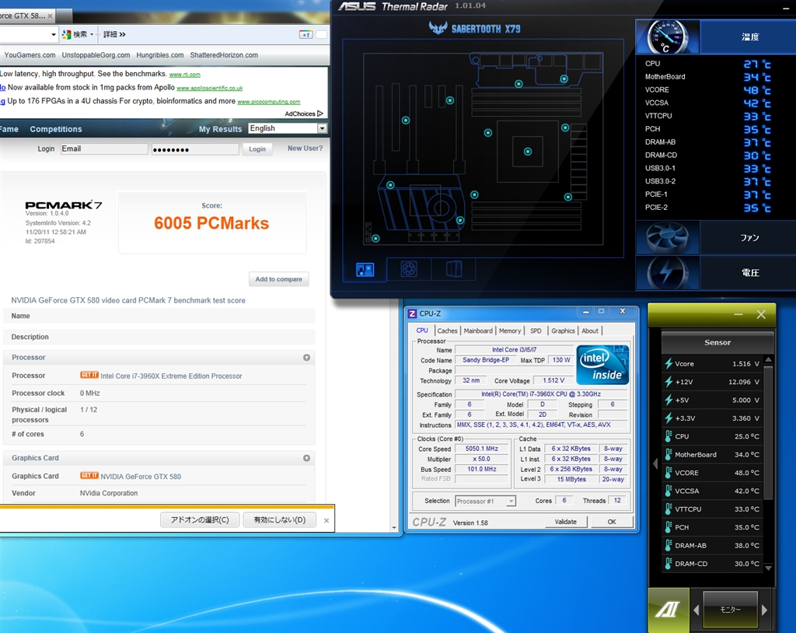The height and width of the screenshot is (633, 796).
Task: Collapse the Graphics Card section
Action: (x=306, y=458)
